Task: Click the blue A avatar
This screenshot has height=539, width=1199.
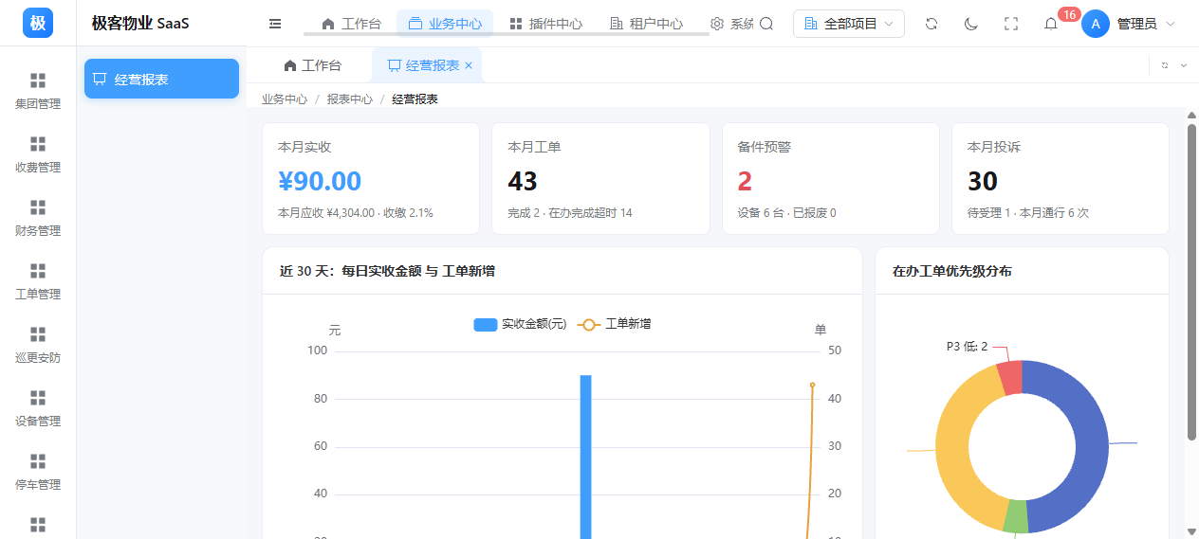Action: point(1096,24)
